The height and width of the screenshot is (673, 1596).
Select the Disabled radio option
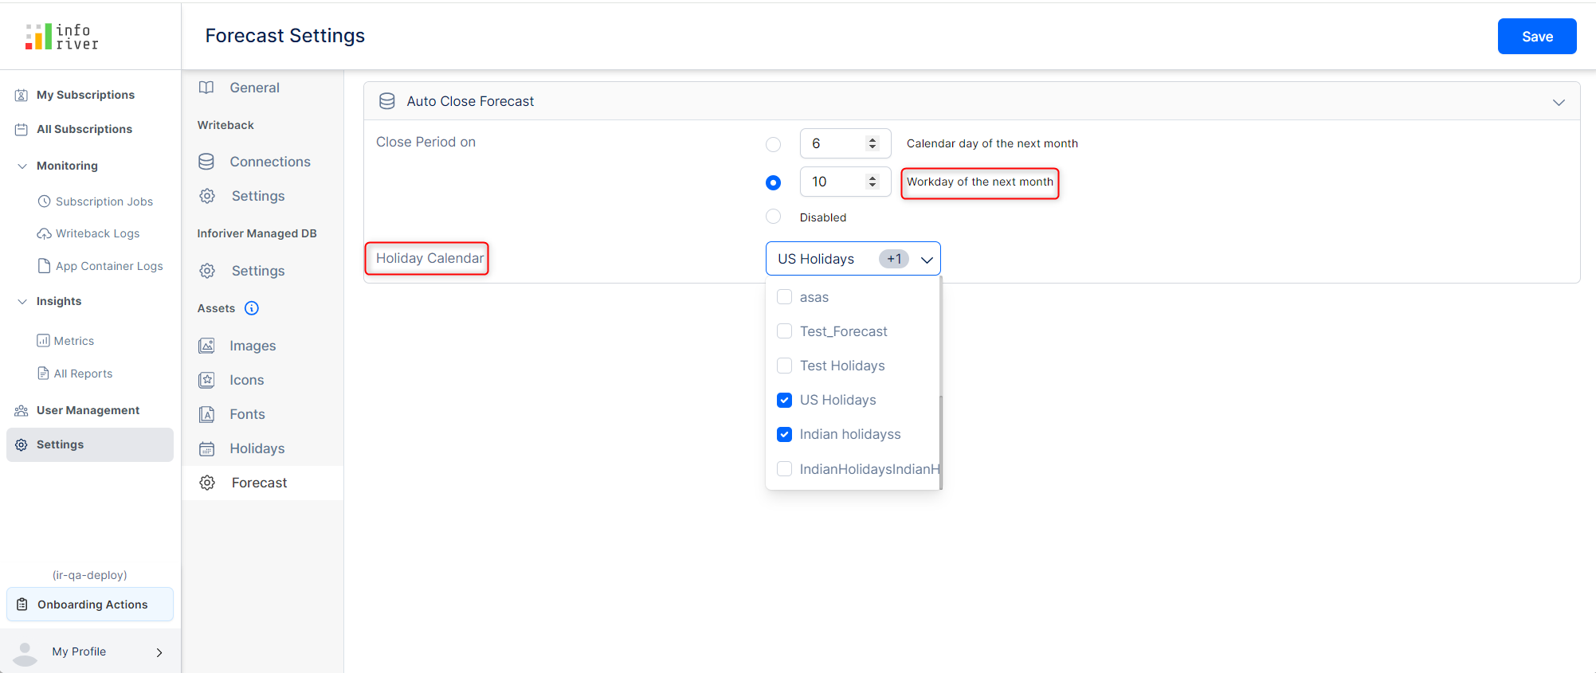pos(773,217)
